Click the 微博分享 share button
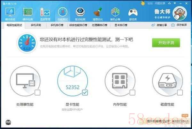 (x=159, y=25)
